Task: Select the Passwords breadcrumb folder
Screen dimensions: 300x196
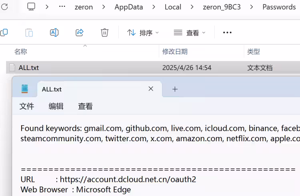Action: pos(279,7)
